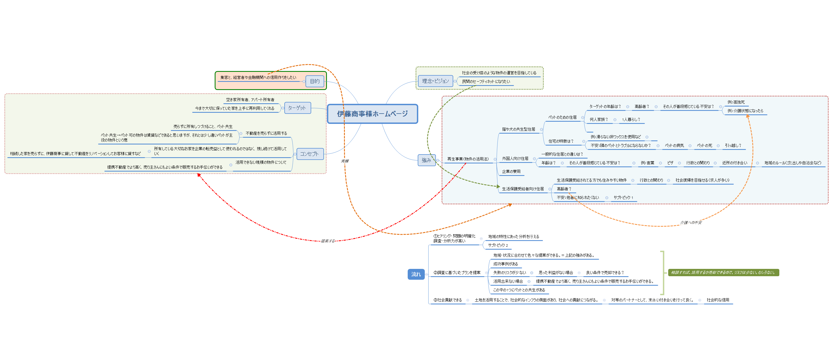Collapse 不動産を売らずに活用する subtopics
The width and height of the screenshot is (833, 338).
[241, 134]
